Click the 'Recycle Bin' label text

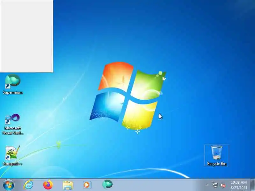tap(217, 164)
